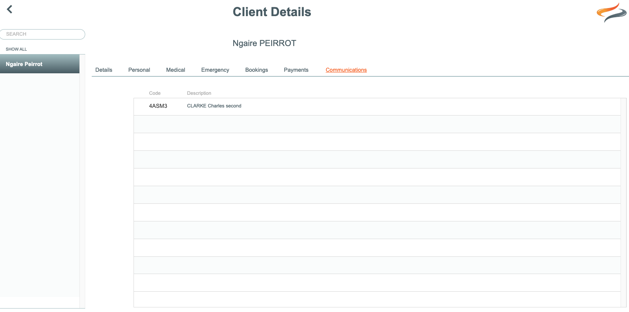Open the Bookings tab
The height and width of the screenshot is (312, 629).
pyautogui.click(x=256, y=70)
